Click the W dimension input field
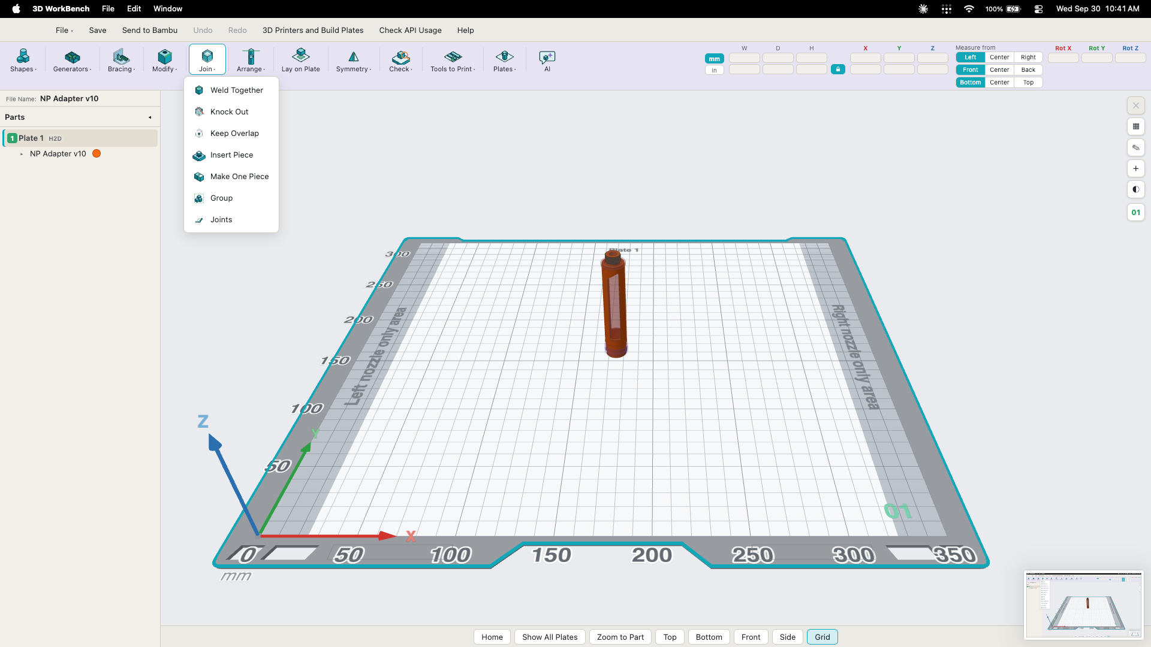Screen dimensions: 1151x647 [745, 58]
